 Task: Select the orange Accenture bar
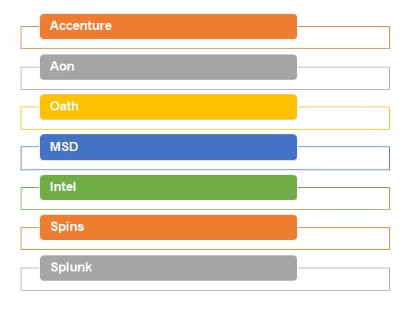coord(168,27)
